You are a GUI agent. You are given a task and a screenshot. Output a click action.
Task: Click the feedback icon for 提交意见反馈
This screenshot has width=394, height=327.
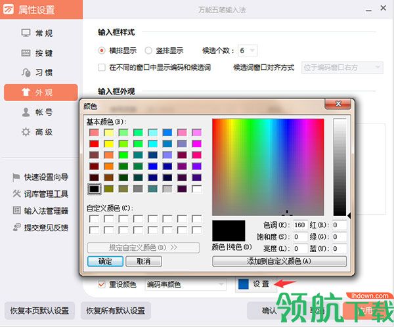pyautogui.click(x=16, y=227)
